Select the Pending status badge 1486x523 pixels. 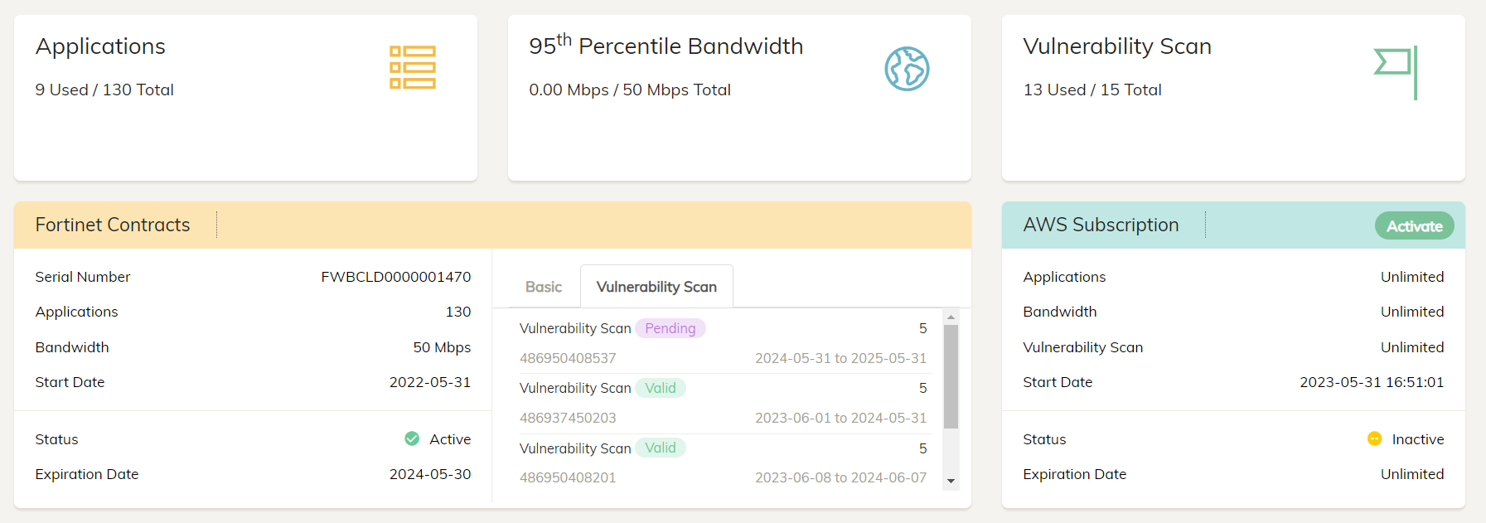click(670, 327)
